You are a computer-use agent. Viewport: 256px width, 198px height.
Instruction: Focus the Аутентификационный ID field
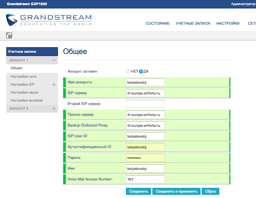[x=145, y=147]
